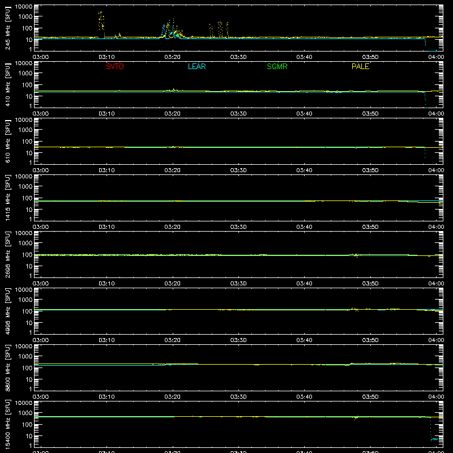Click 03:20 time label under 245 MHz panel
This screenshot has height=453, width=453.
click(x=173, y=57)
